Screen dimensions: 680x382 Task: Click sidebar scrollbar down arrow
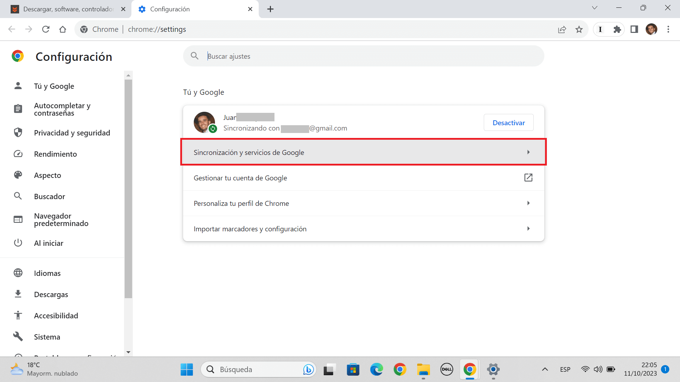(x=128, y=352)
